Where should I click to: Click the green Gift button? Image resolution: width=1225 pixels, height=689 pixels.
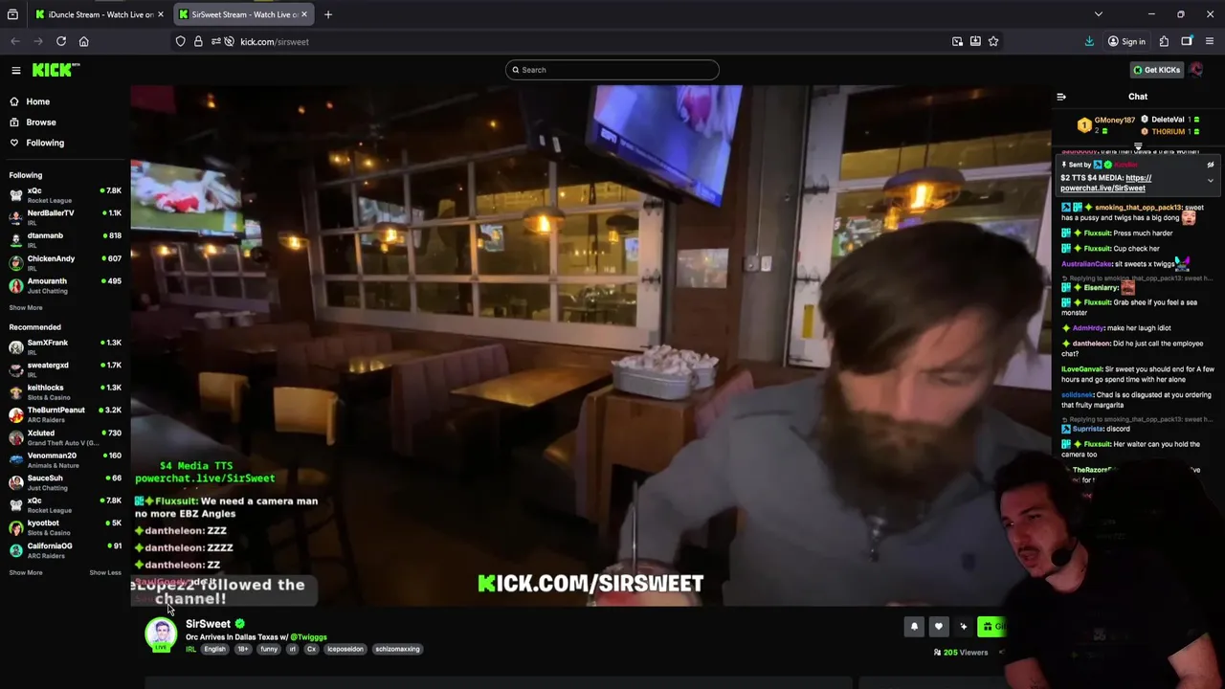(991, 627)
